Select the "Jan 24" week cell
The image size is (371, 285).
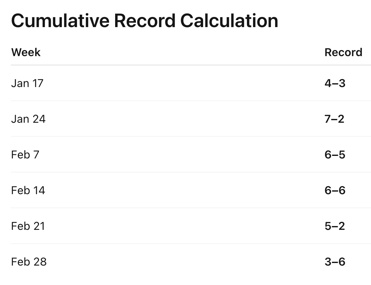click(28, 119)
